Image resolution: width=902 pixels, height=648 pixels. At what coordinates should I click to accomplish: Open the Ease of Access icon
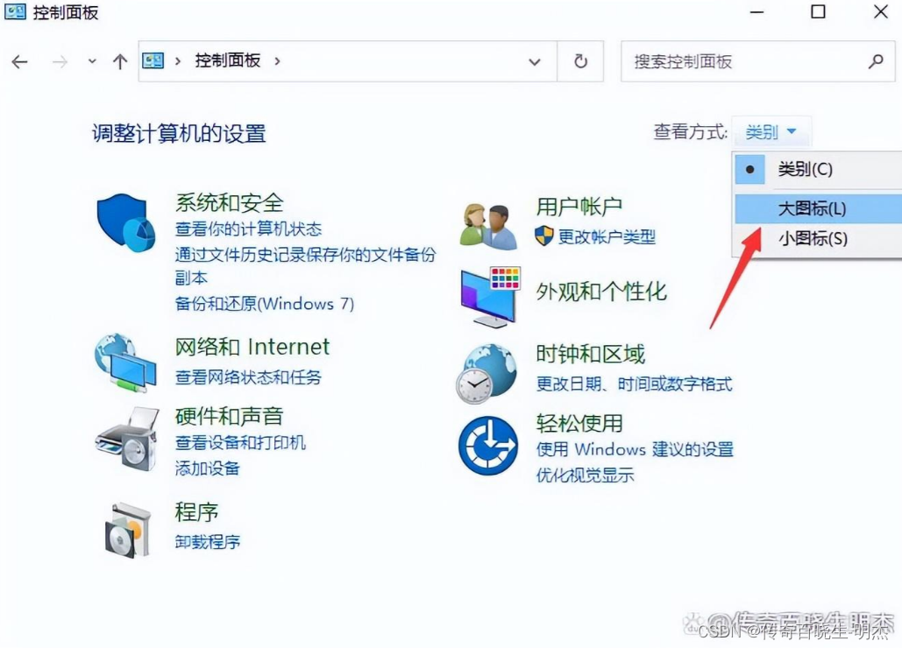point(487,445)
